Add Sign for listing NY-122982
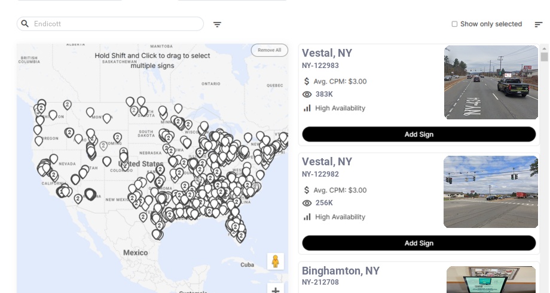Image resolution: width=550 pixels, height=293 pixels. pyautogui.click(x=418, y=243)
